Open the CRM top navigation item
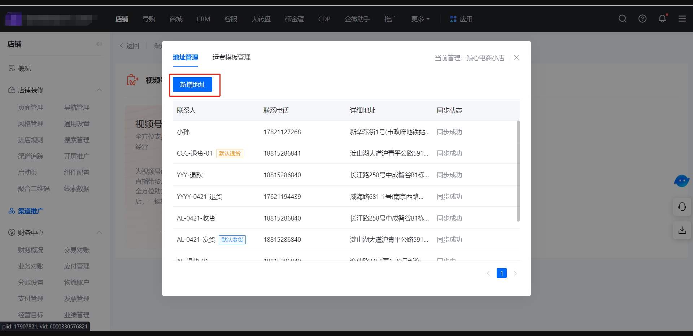The height and width of the screenshot is (336, 693). 204,19
